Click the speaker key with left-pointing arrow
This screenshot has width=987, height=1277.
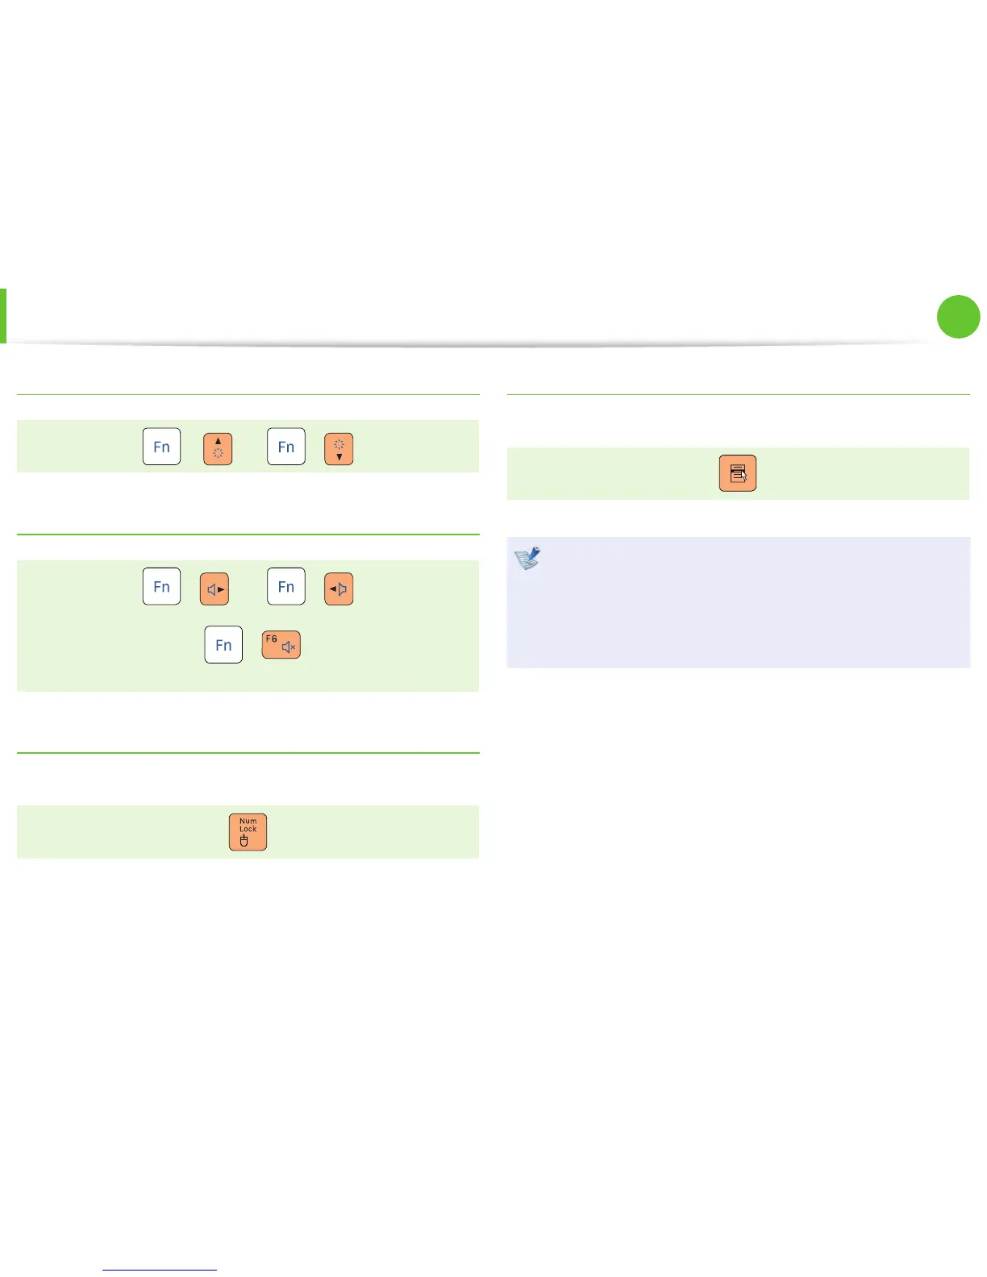pyautogui.click(x=339, y=589)
